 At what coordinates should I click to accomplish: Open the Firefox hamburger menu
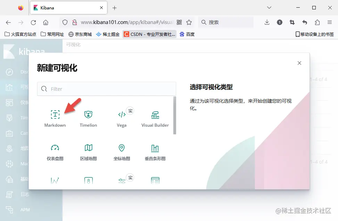pyautogui.click(x=330, y=22)
